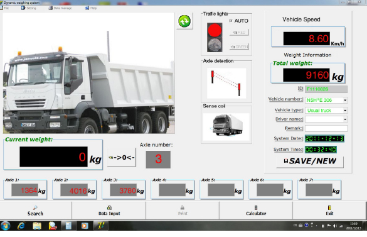Image resolution: width=367 pixels, height=237 pixels.
Task: Click the current weight display
Action: click(53, 157)
